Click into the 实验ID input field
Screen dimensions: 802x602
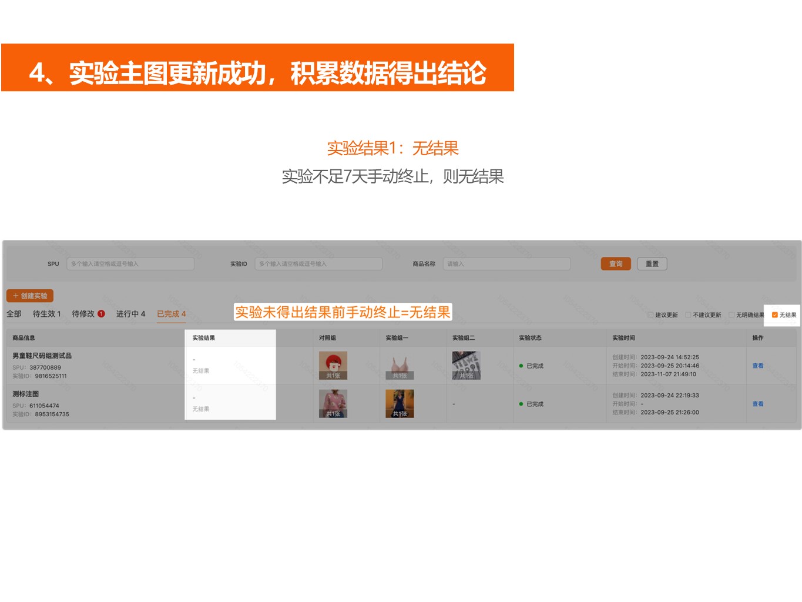pos(318,264)
